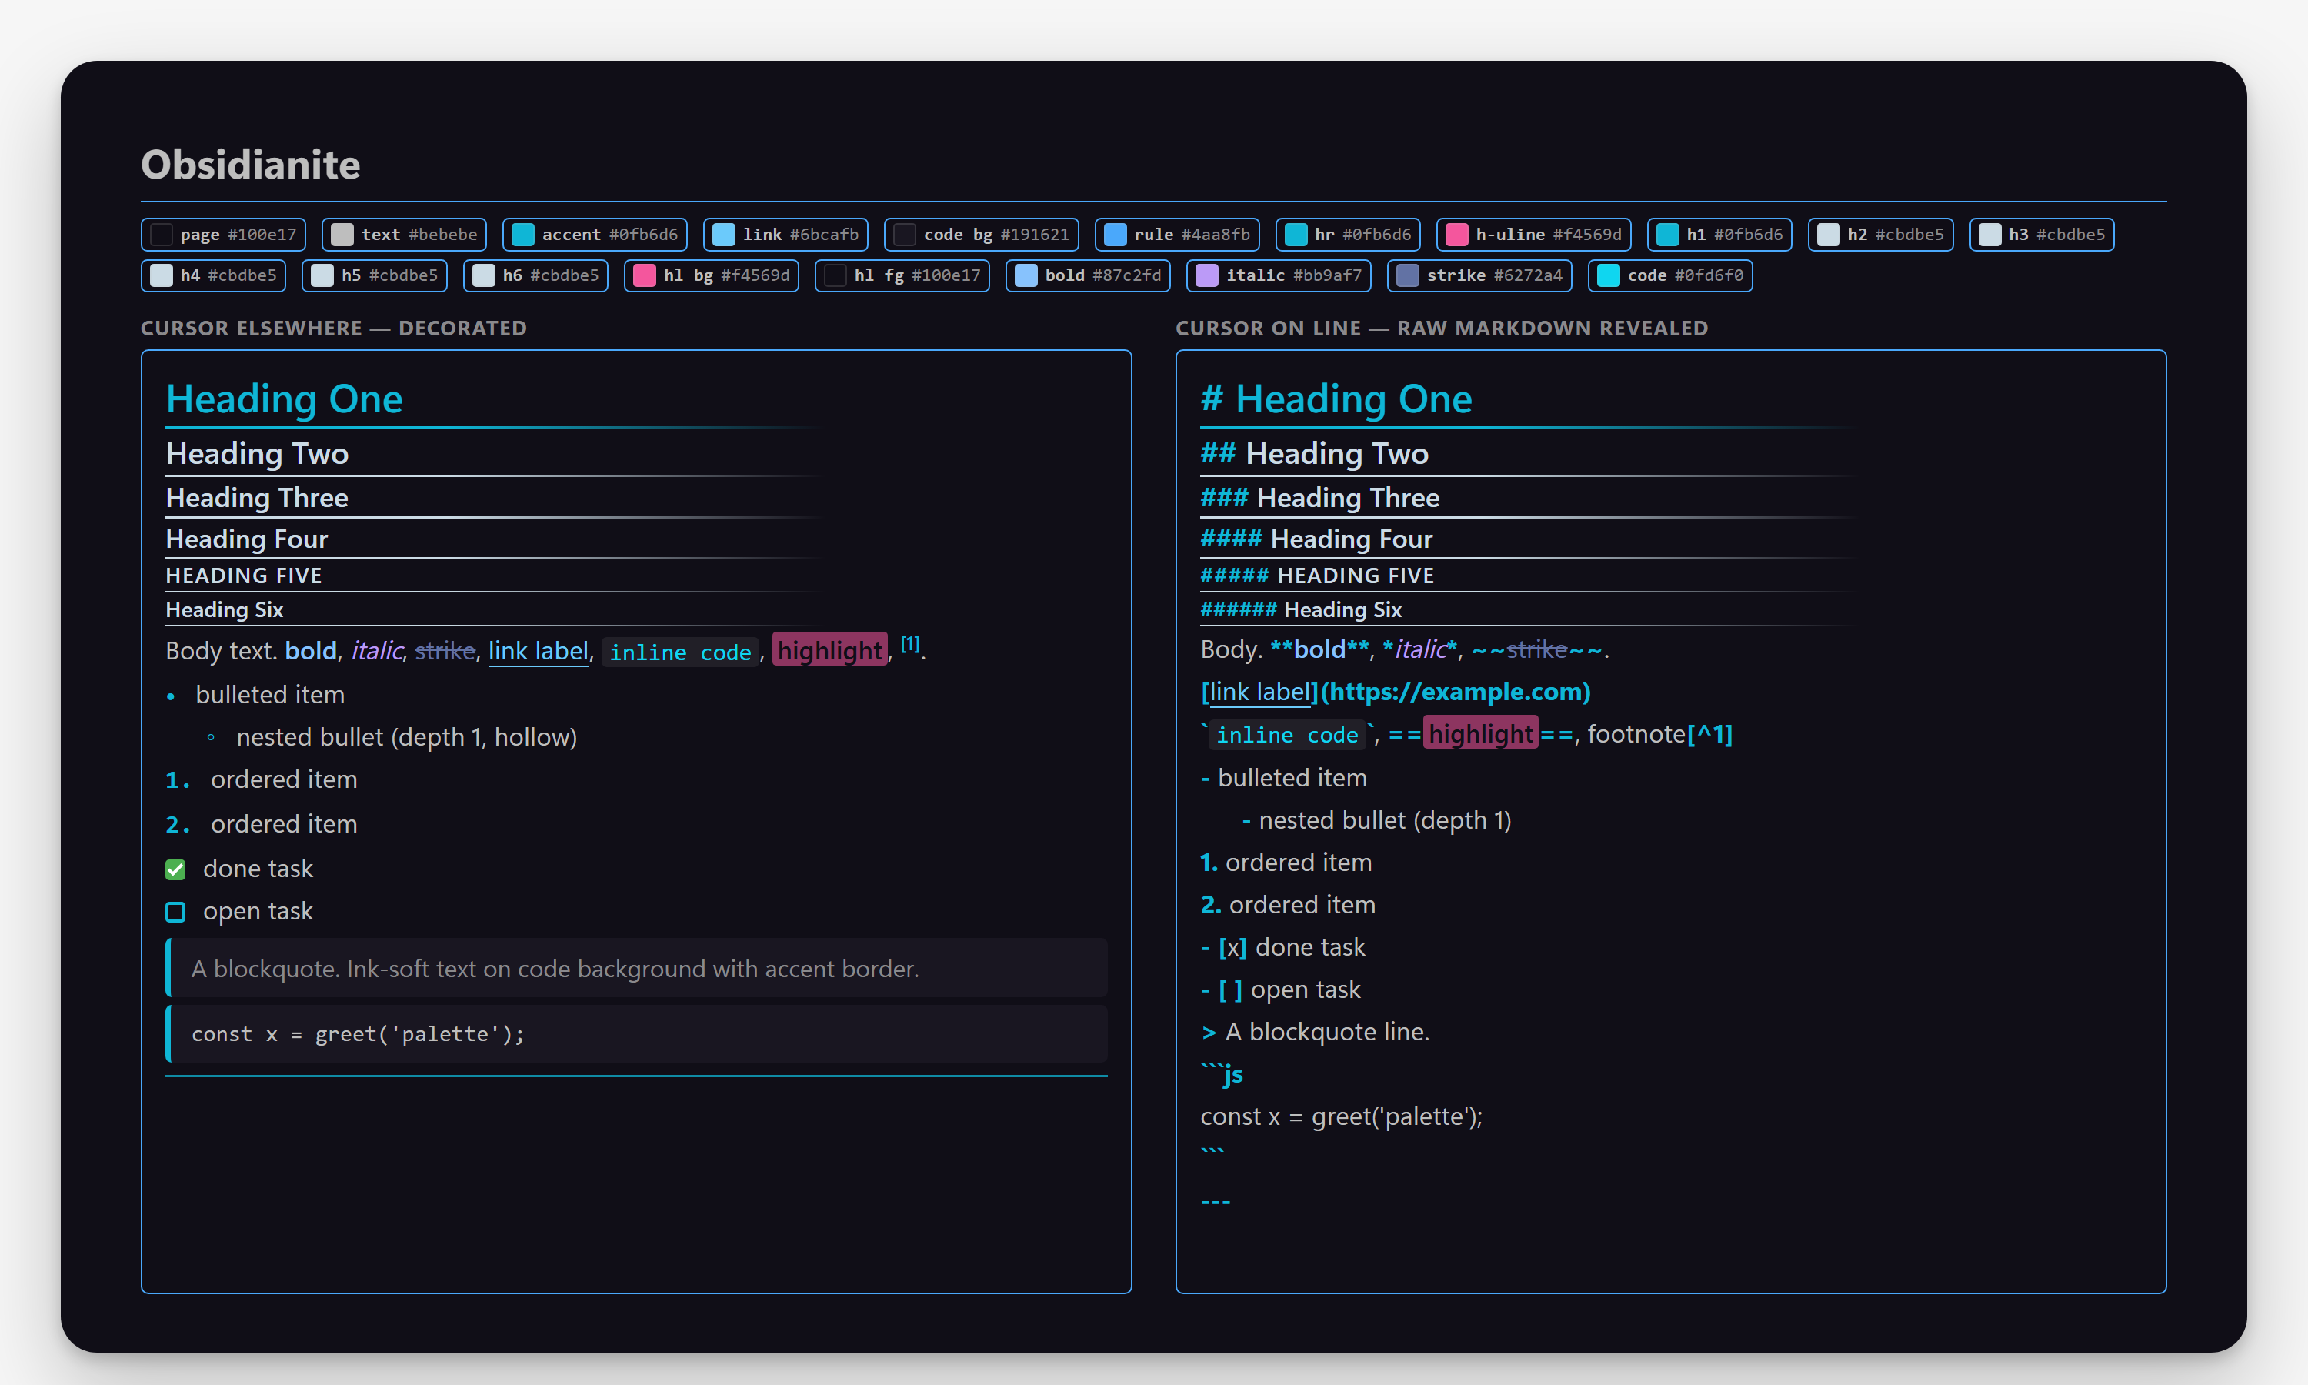This screenshot has height=1385, width=2308.
Task: Click the h6 #cbdbe5 swatch chip
Action: [x=535, y=275]
